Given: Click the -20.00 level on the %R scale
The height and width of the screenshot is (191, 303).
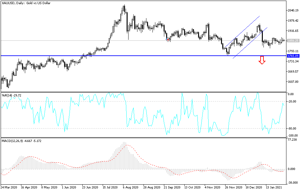Looking at the screenshot, I should tap(292, 102).
